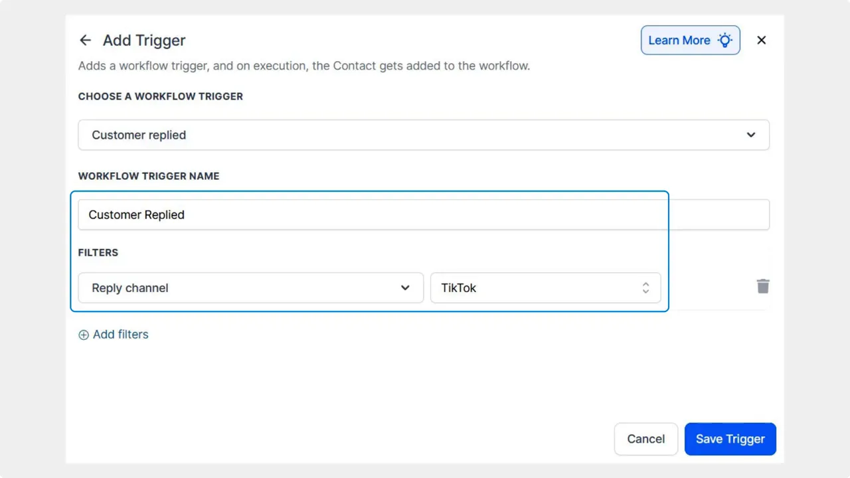Image resolution: width=850 pixels, height=478 pixels.
Task: Click the chevron on Reply channel selector
Action: coord(405,287)
